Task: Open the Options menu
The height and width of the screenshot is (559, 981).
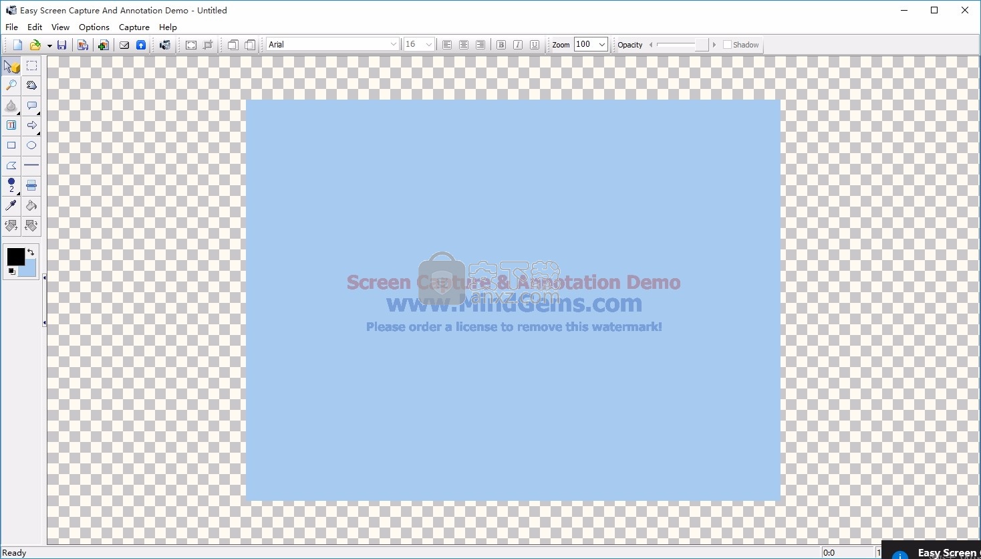Action: pyautogui.click(x=94, y=27)
